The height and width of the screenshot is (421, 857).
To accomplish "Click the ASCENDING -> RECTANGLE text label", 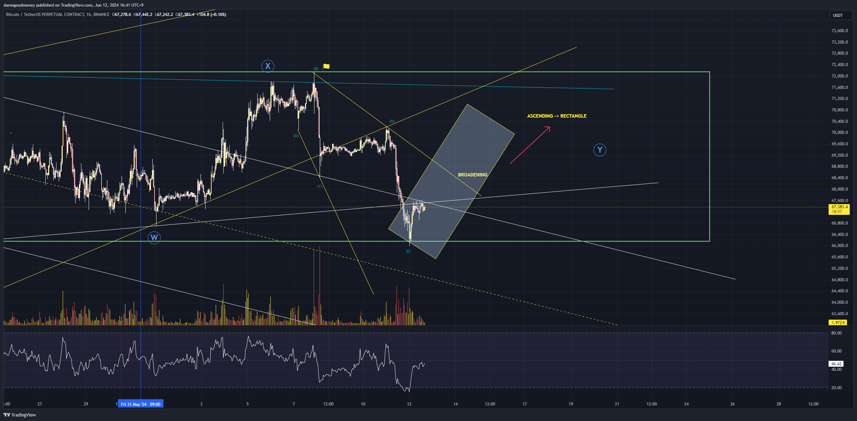I will pyautogui.click(x=557, y=116).
